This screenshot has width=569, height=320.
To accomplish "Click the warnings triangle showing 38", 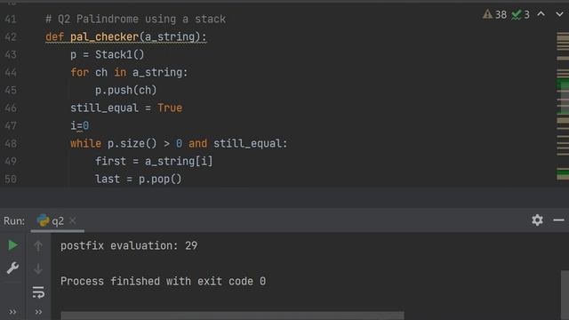I will (494, 14).
